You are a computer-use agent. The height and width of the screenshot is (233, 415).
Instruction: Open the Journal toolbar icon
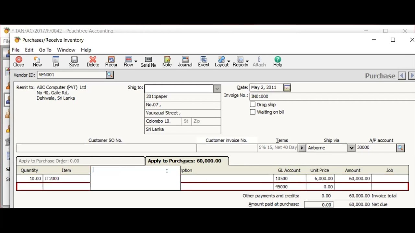pyautogui.click(x=185, y=61)
